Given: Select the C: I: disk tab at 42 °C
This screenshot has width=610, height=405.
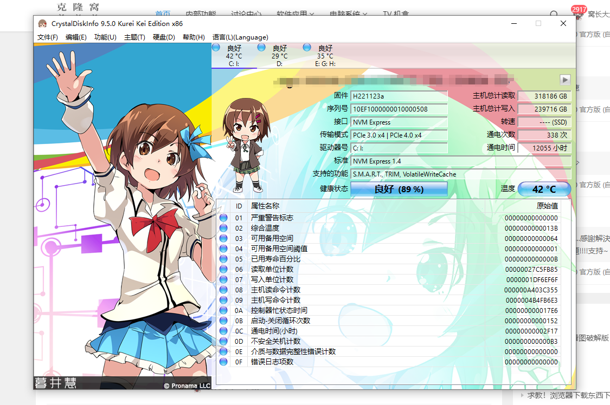Looking at the screenshot, I should [234, 56].
